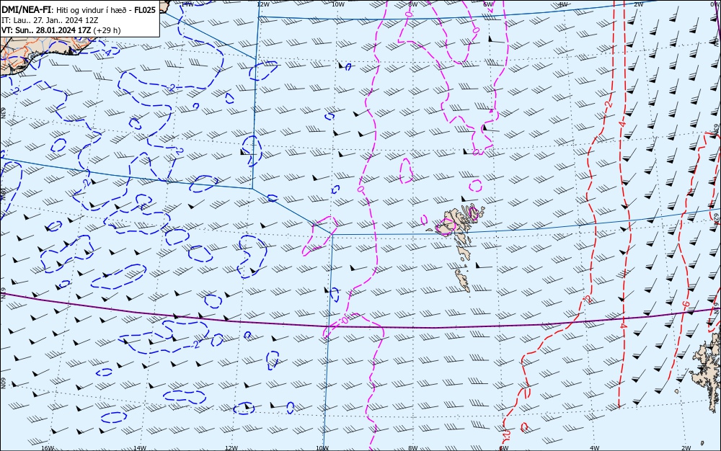Click the blue -2 label below the purple line
The width and height of the screenshot is (721, 451).
click(196, 344)
